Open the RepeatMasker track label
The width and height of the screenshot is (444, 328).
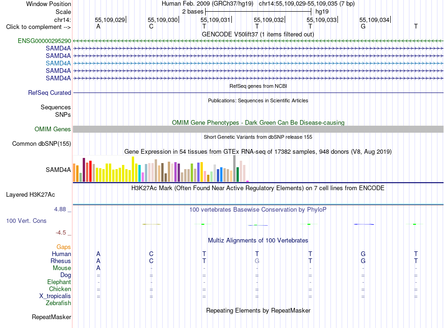(x=51, y=317)
